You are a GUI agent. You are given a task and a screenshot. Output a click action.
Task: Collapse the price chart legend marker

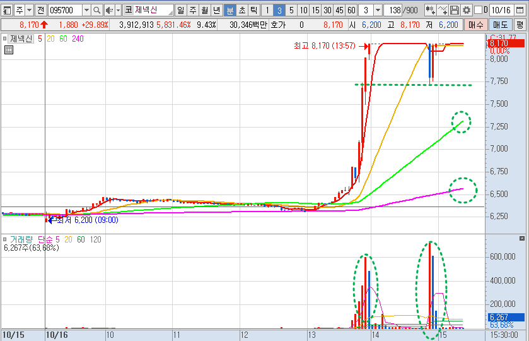[x=4, y=39]
